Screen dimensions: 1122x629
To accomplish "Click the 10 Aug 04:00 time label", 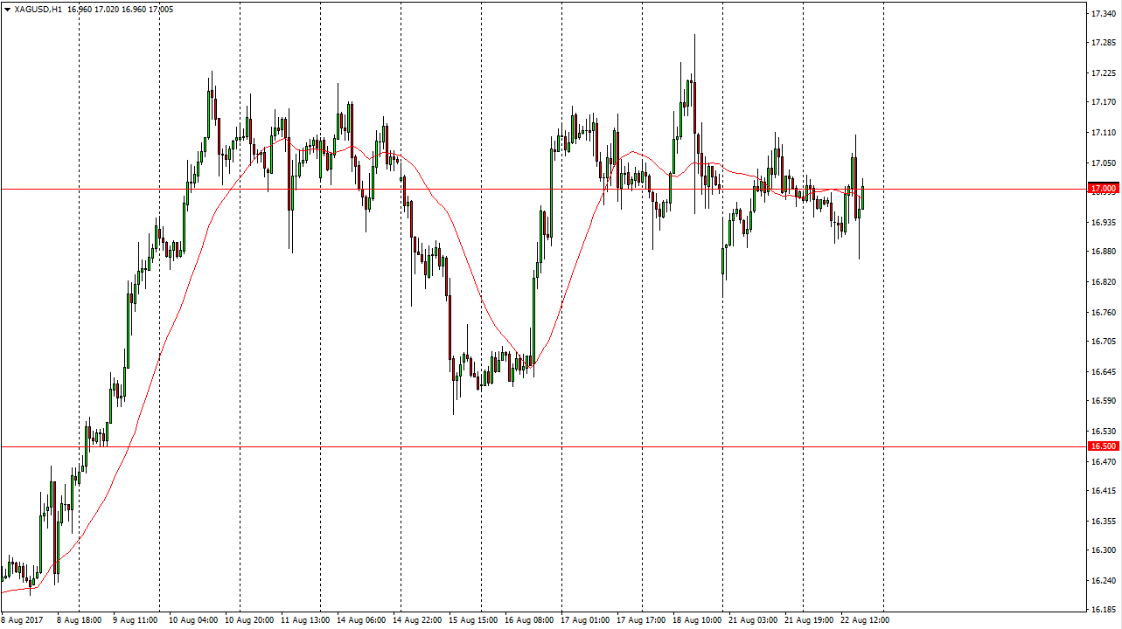I will [x=192, y=619].
